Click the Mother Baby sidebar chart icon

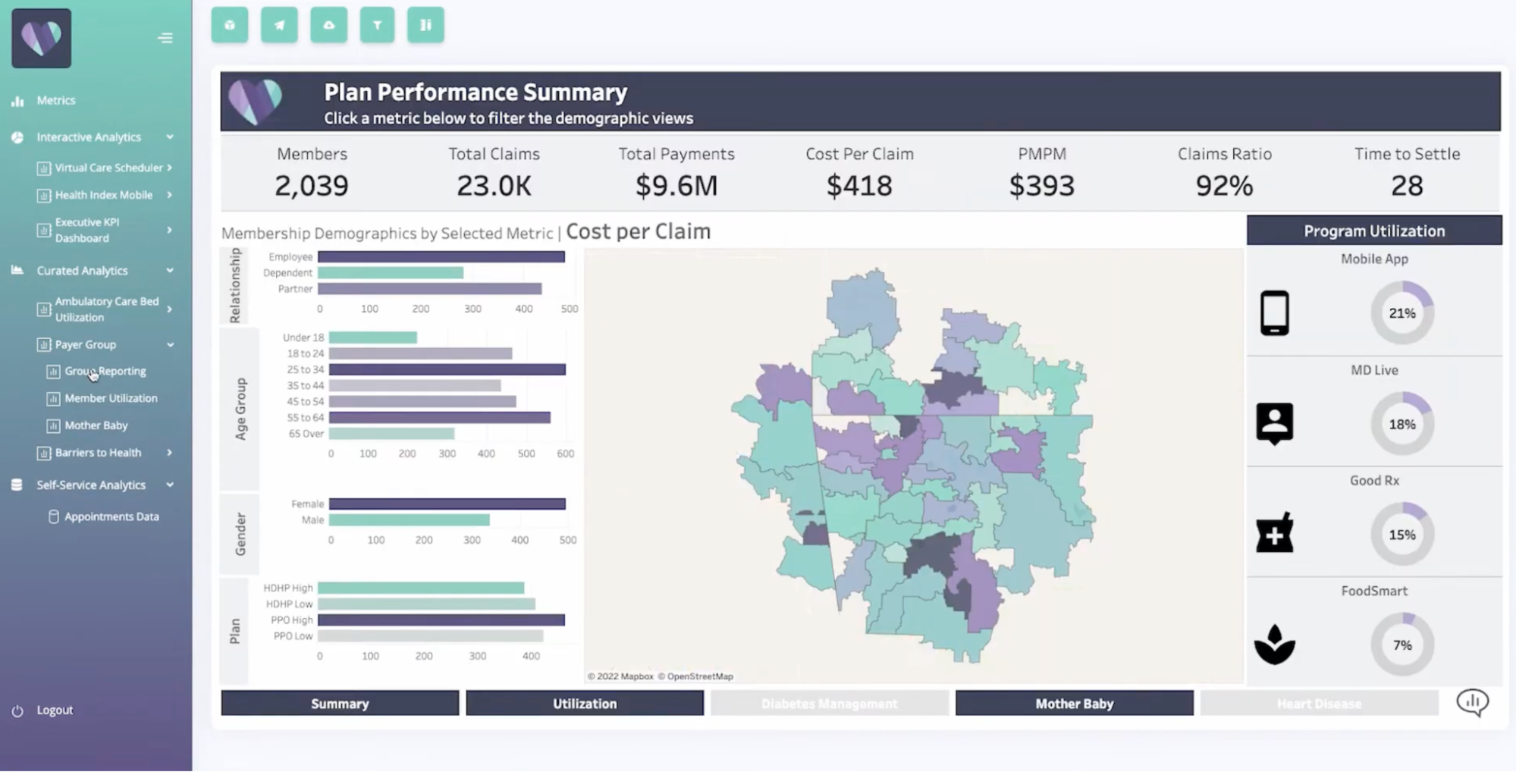(53, 426)
